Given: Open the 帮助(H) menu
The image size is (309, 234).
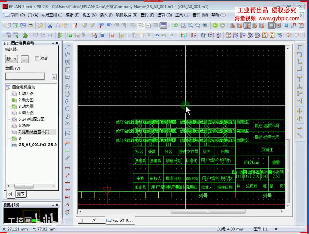Looking at the screenshot, I should (x=218, y=15).
